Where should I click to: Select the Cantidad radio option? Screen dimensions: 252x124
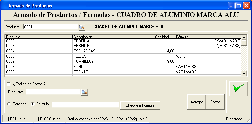[x=9, y=104]
